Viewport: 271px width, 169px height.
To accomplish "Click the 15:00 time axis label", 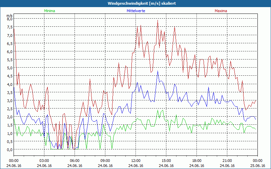I will pos(166,161).
